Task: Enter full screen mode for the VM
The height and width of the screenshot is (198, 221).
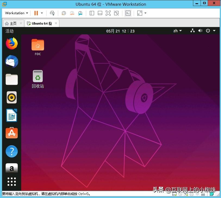Action: tap(108, 13)
